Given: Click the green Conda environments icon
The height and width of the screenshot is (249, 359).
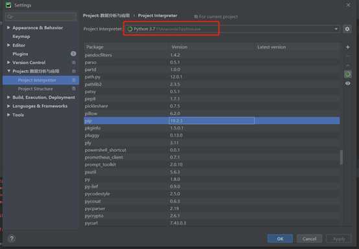Looking at the screenshot, I should tap(347, 74).
